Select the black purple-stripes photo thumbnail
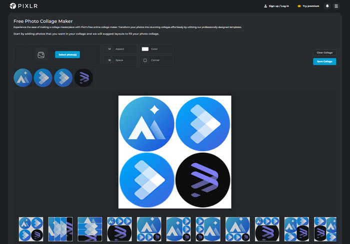Screen dimensions: 350x244 83,78
